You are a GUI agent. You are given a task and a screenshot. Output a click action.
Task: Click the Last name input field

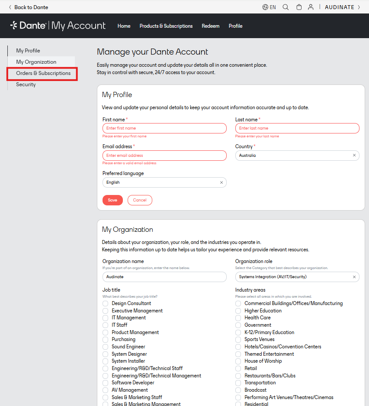point(297,128)
